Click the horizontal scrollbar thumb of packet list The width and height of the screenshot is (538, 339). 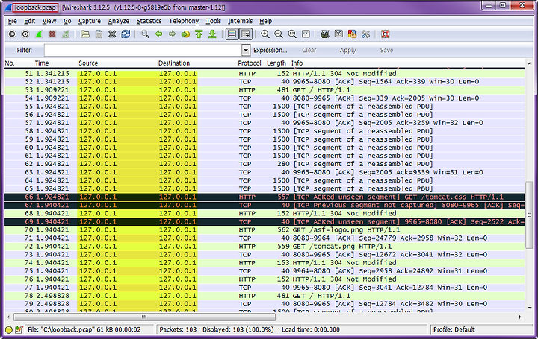(x=144, y=317)
